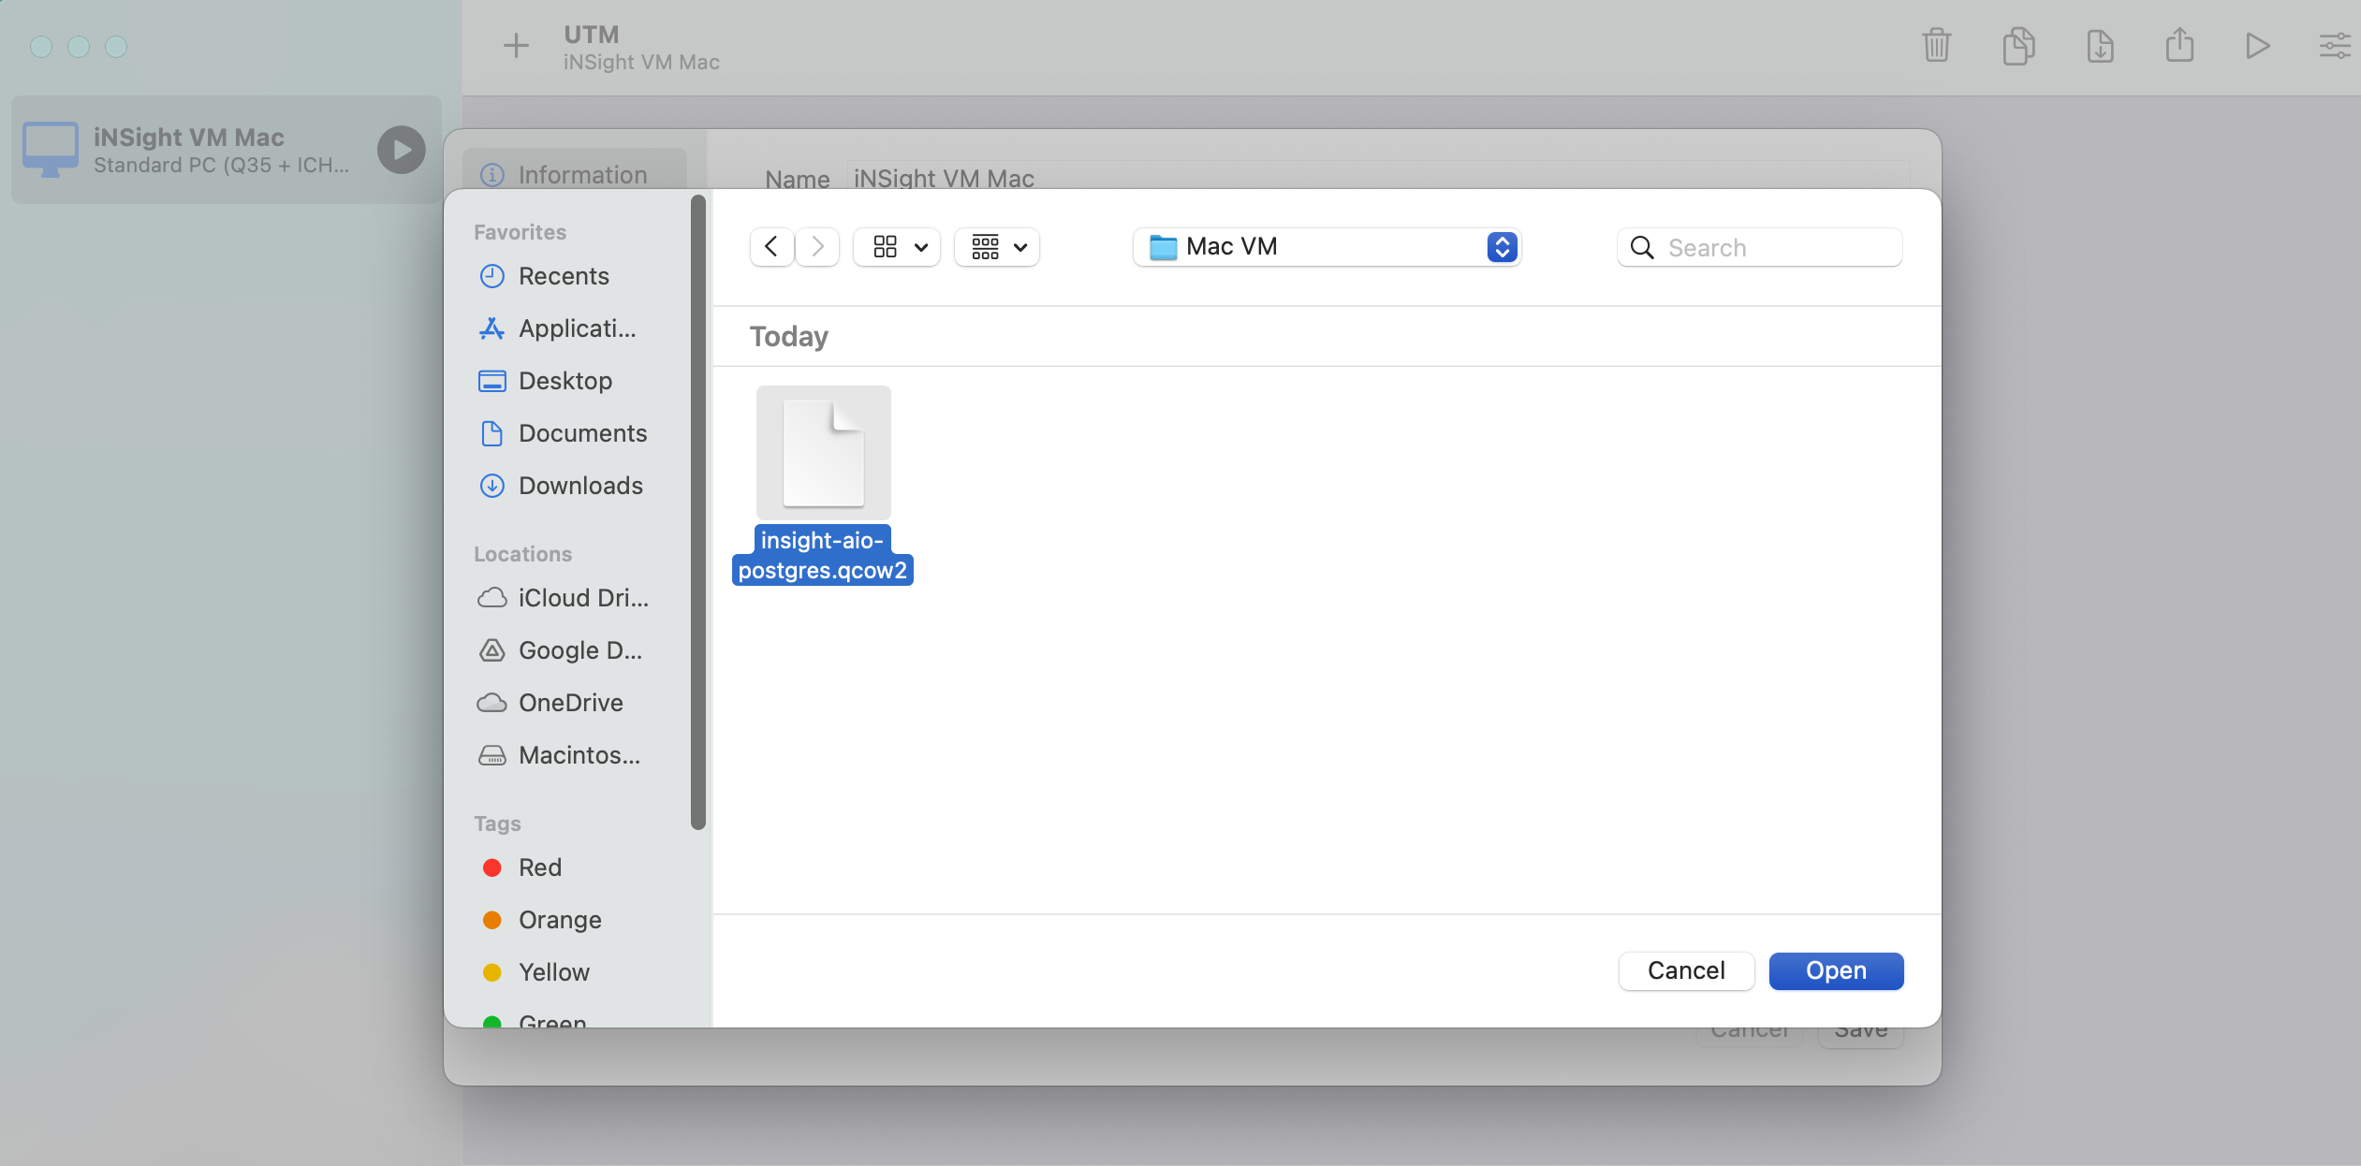Image resolution: width=2361 pixels, height=1166 pixels.
Task: Select insight-aio-postgres.qcow2 file thumbnail
Action: pyautogui.click(x=824, y=453)
